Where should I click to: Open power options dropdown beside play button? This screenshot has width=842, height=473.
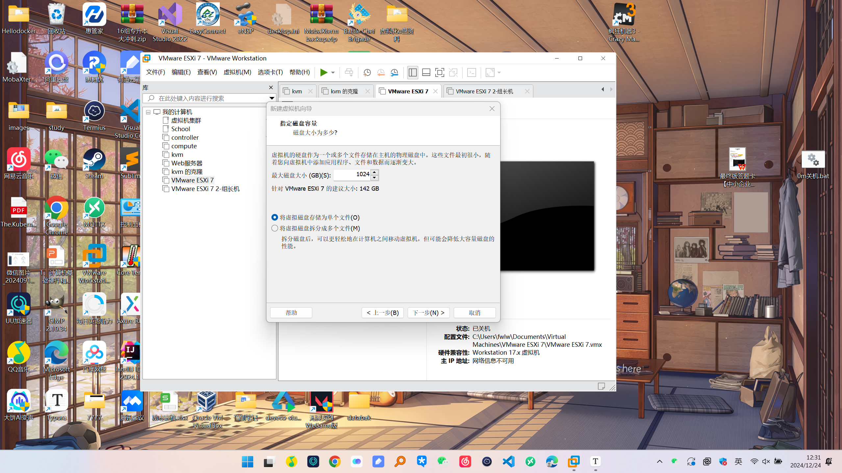tap(333, 72)
